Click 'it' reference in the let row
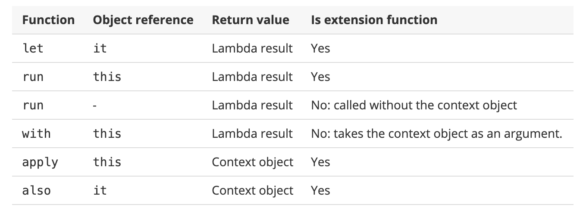Image resolution: width=583 pixels, height=211 pixels. tap(100, 48)
